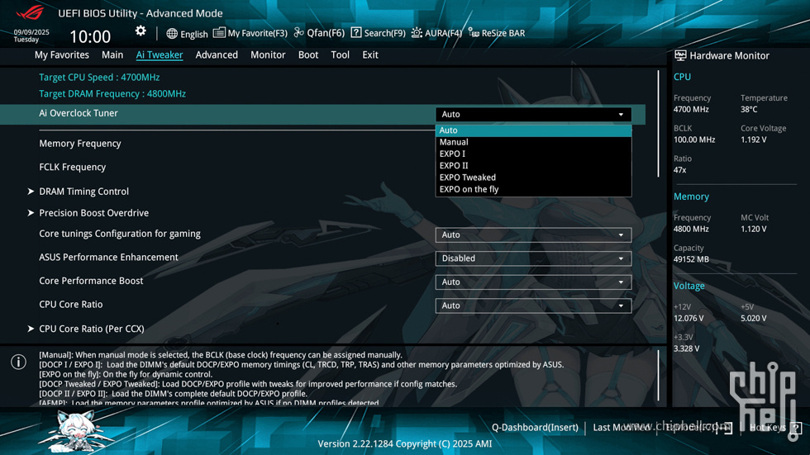Click +3.3V reading 3.328 V
This screenshot has height=455, width=810.
[687, 348]
